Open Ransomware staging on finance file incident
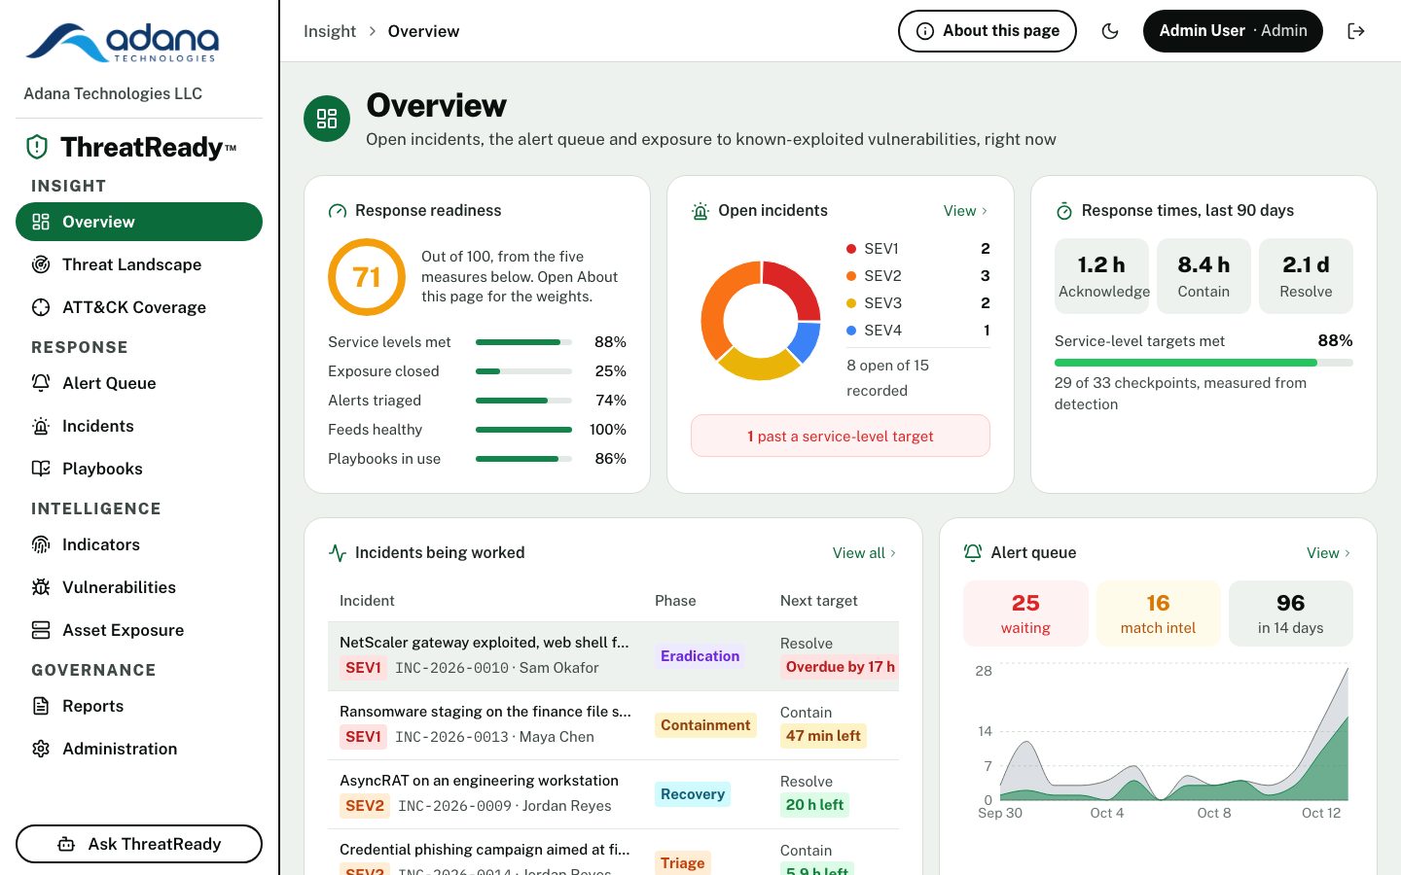This screenshot has height=875, width=1401. [x=613, y=725]
